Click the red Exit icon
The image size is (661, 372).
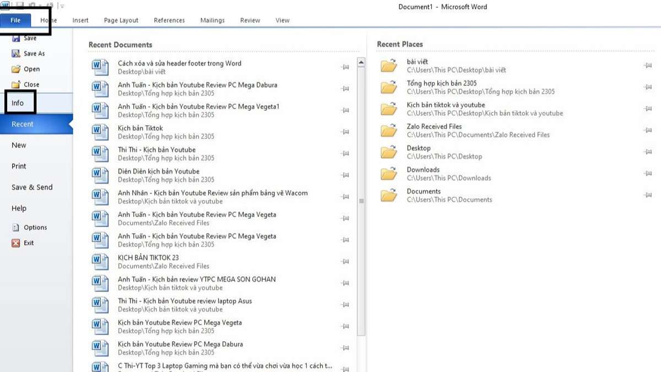(x=15, y=242)
